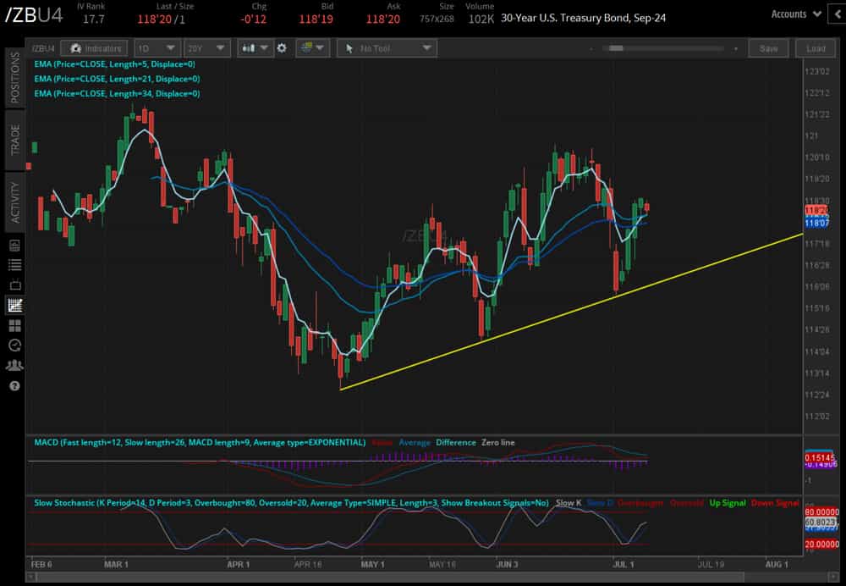Screen dimensions: 846x586
Task: Expand the 1D aggregation period dropdown
Action: 157,48
